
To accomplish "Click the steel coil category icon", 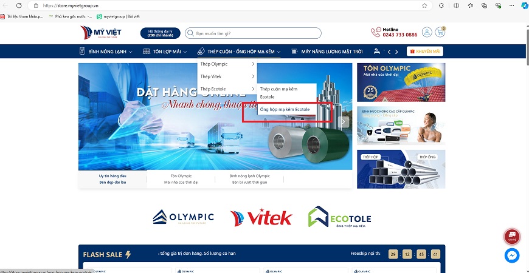I will 201,51.
